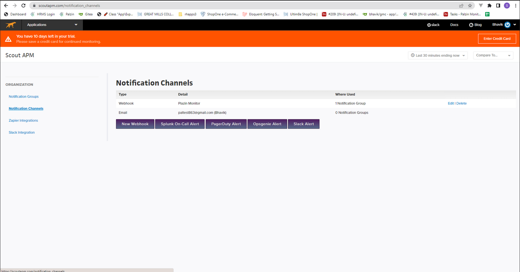Open the Compare To dropdown

[x=493, y=55]
